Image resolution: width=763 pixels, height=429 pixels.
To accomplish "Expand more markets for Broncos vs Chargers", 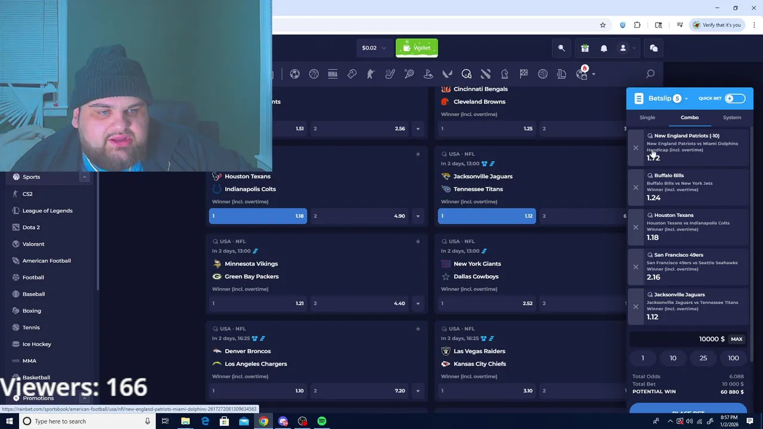I will [418, 391].
